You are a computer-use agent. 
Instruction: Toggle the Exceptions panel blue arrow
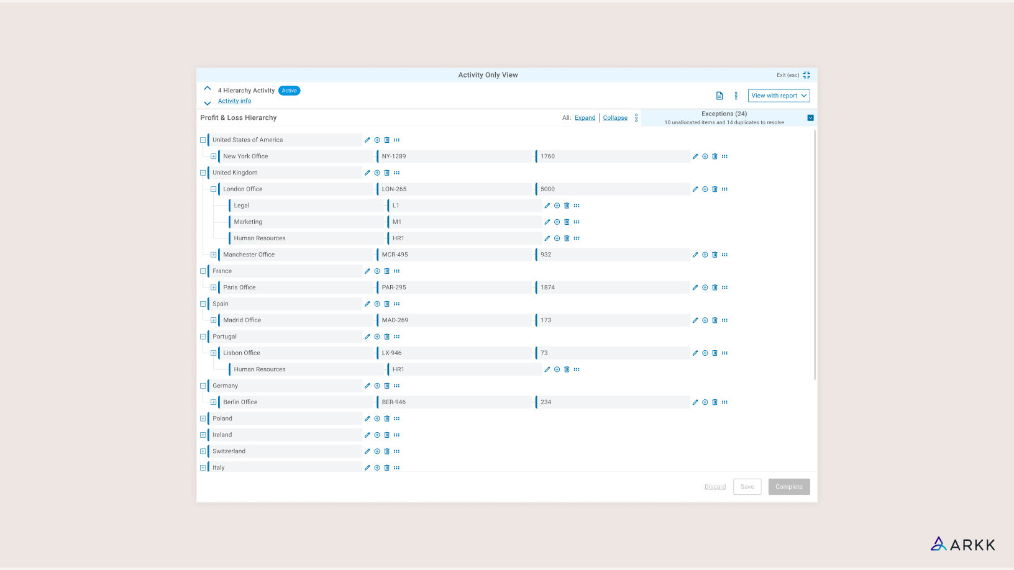click(x=810, y=118)
